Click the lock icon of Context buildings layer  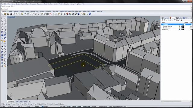[x=181, y=26]
